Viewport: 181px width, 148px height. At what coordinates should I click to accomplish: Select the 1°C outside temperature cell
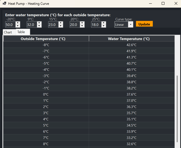coord(46,100)
